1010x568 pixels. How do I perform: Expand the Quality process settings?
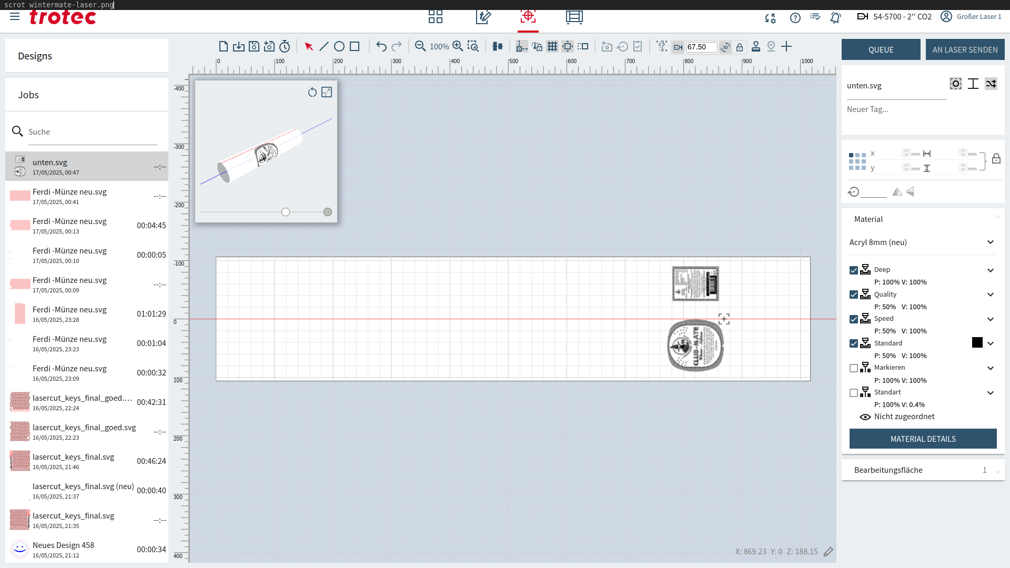click(x=991, y=295)
